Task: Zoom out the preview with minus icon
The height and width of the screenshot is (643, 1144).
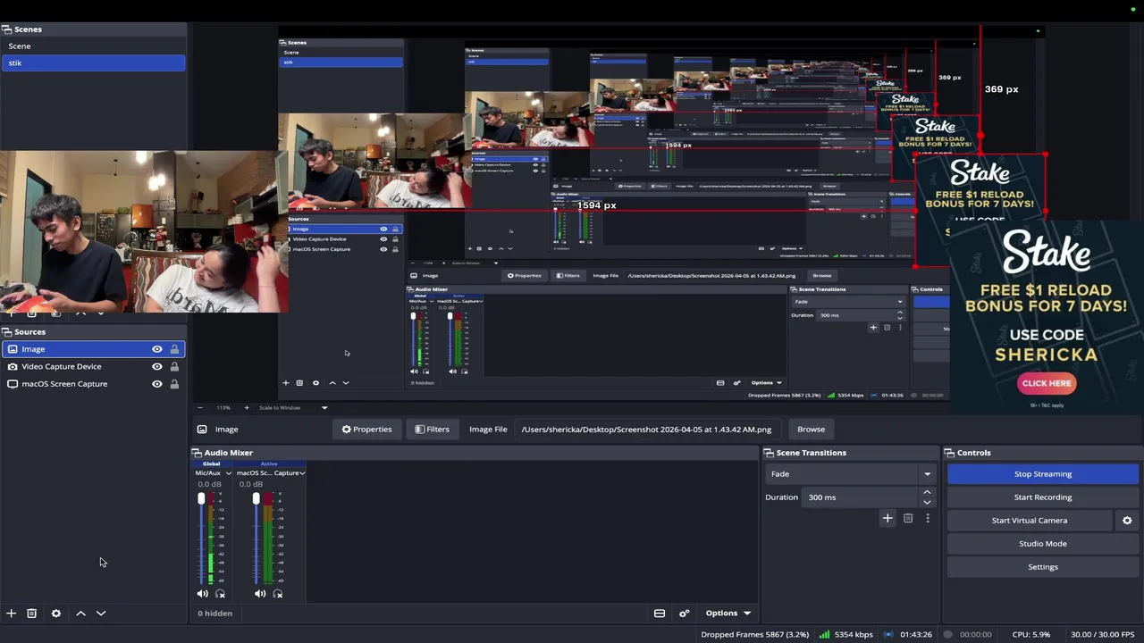Action: [200, 408]
